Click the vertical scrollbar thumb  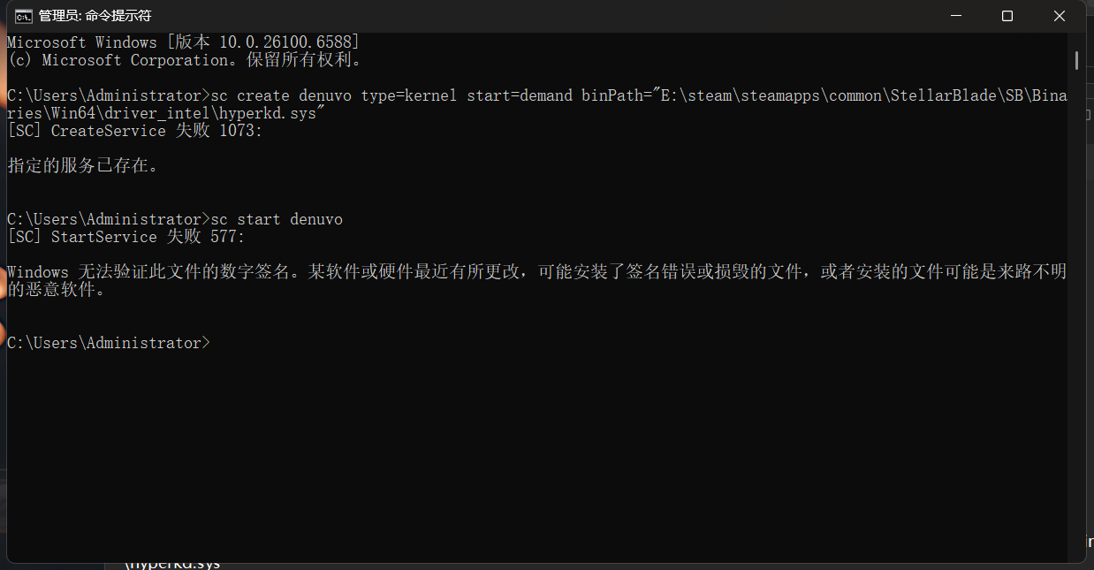(x=1076, y=59)
